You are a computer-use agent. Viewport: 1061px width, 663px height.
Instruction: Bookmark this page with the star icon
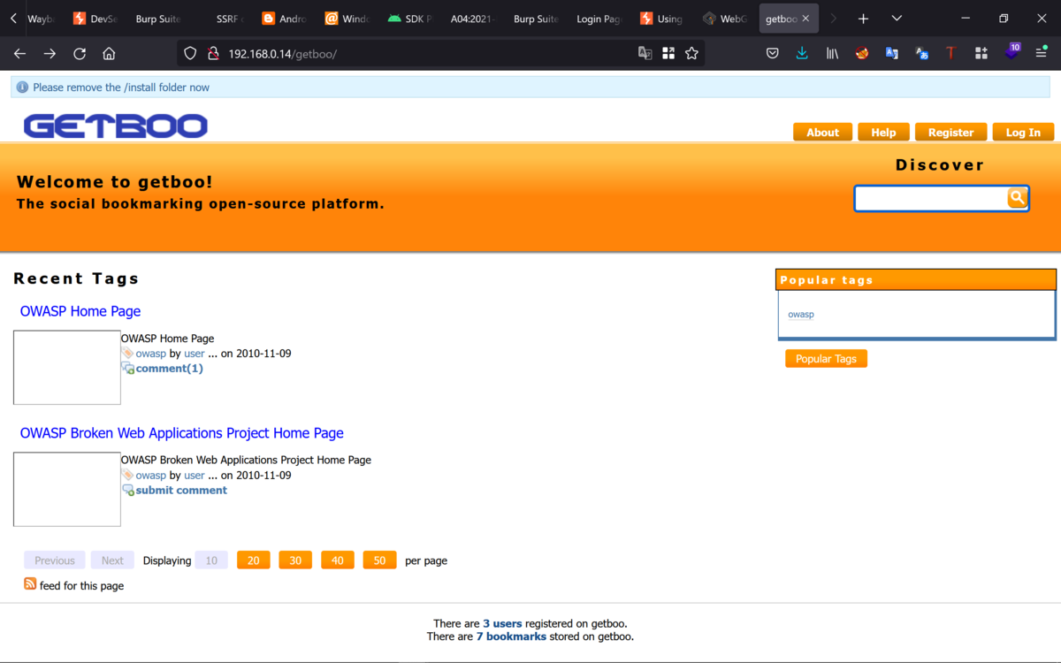[x=691, y=54]
